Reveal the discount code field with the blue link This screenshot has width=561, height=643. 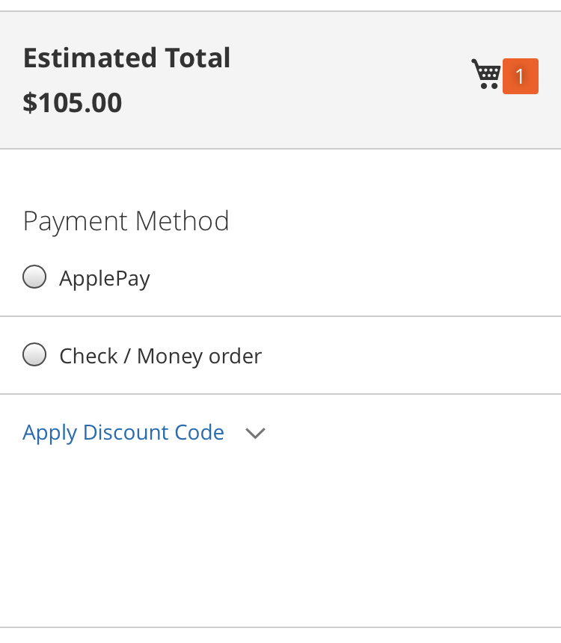pyautogui.click(x=123, y=433)
